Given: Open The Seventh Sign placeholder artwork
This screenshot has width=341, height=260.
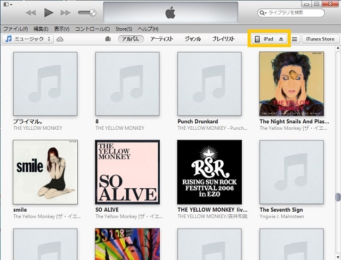Looking at the screenshot, I should coord(291,172).
